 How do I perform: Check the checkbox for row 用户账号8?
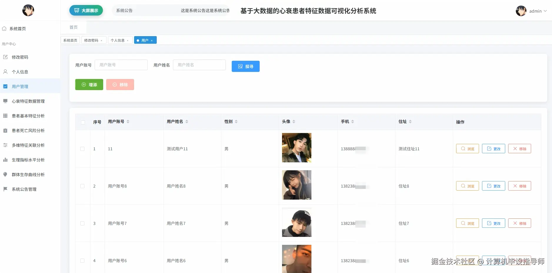pyautogui.click(x=82, y=186)
